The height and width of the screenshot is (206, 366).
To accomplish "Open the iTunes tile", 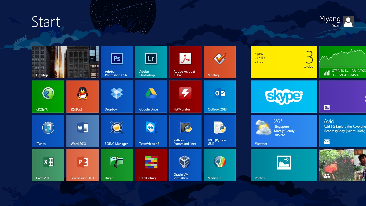I will [48, 131].
